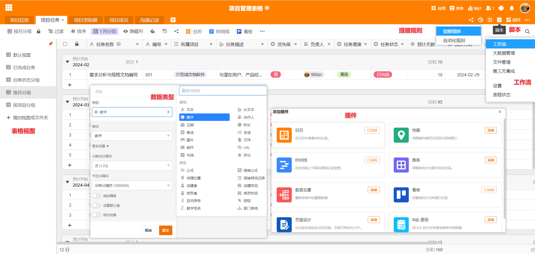
Task: Click the search magnifier icon
Action: coord(527,31)
